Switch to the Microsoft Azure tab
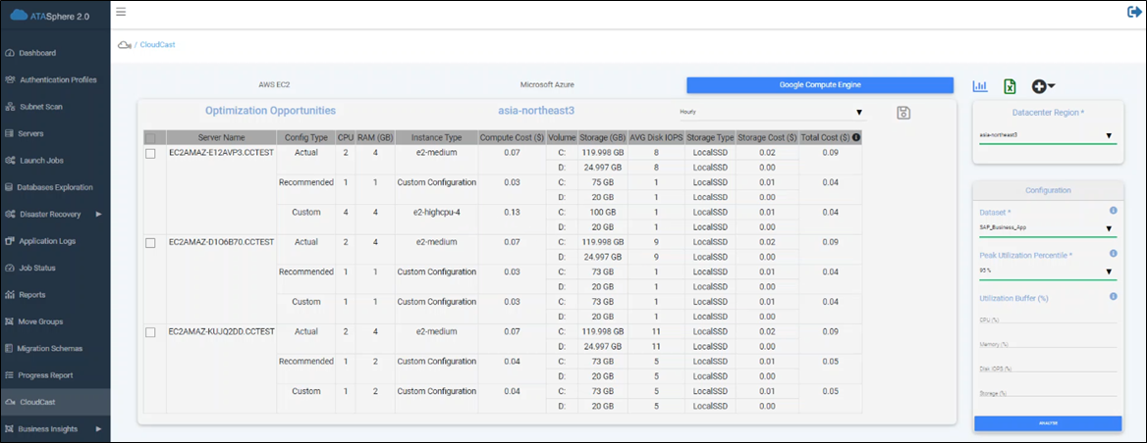 click(549, 85)
